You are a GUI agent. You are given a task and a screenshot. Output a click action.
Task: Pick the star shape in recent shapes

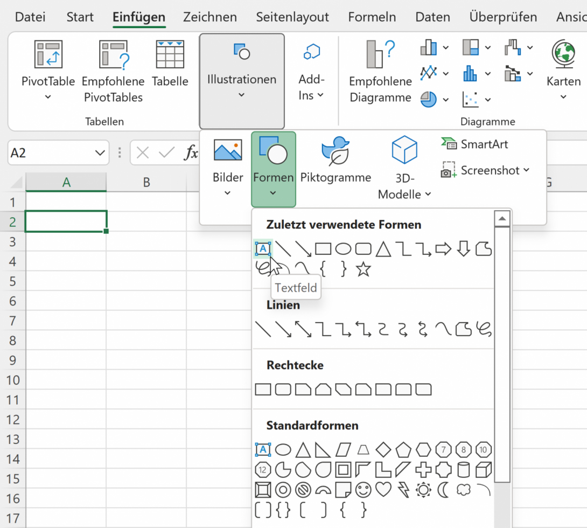click(364, 269)
